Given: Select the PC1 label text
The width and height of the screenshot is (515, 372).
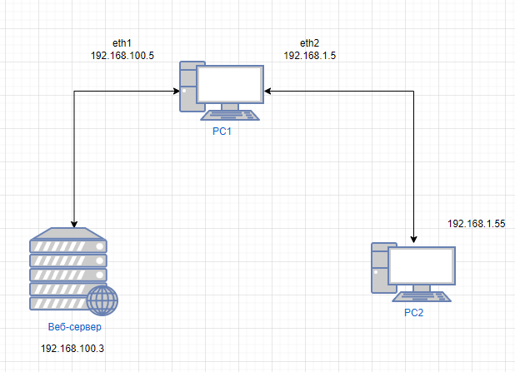Looking at the screenshot, I should (222, 131).
